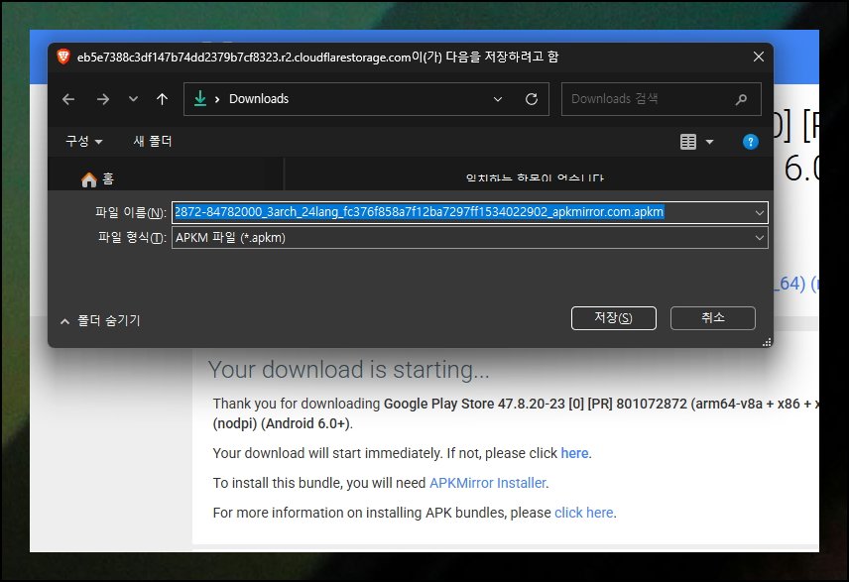This screenshot has height=582, width=849.
Task: Open the view options dropdown arrow
Action: [x=709, y=142]
